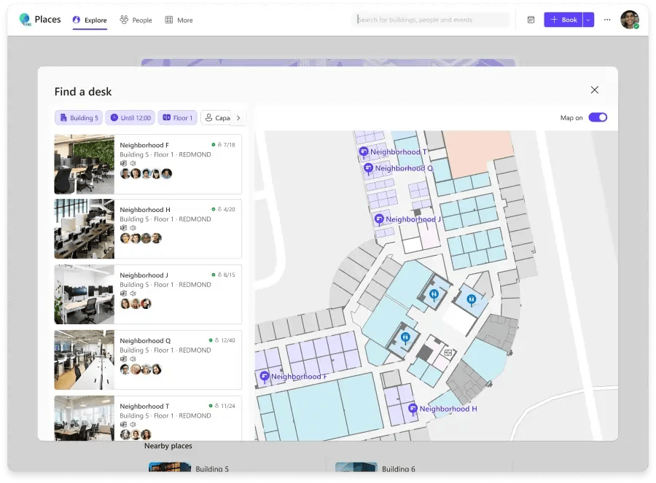Click the Building 6 nearby place entry
The height and width of the screenshot is (483, 656).
pyautogui.click(x=394, y=468)
